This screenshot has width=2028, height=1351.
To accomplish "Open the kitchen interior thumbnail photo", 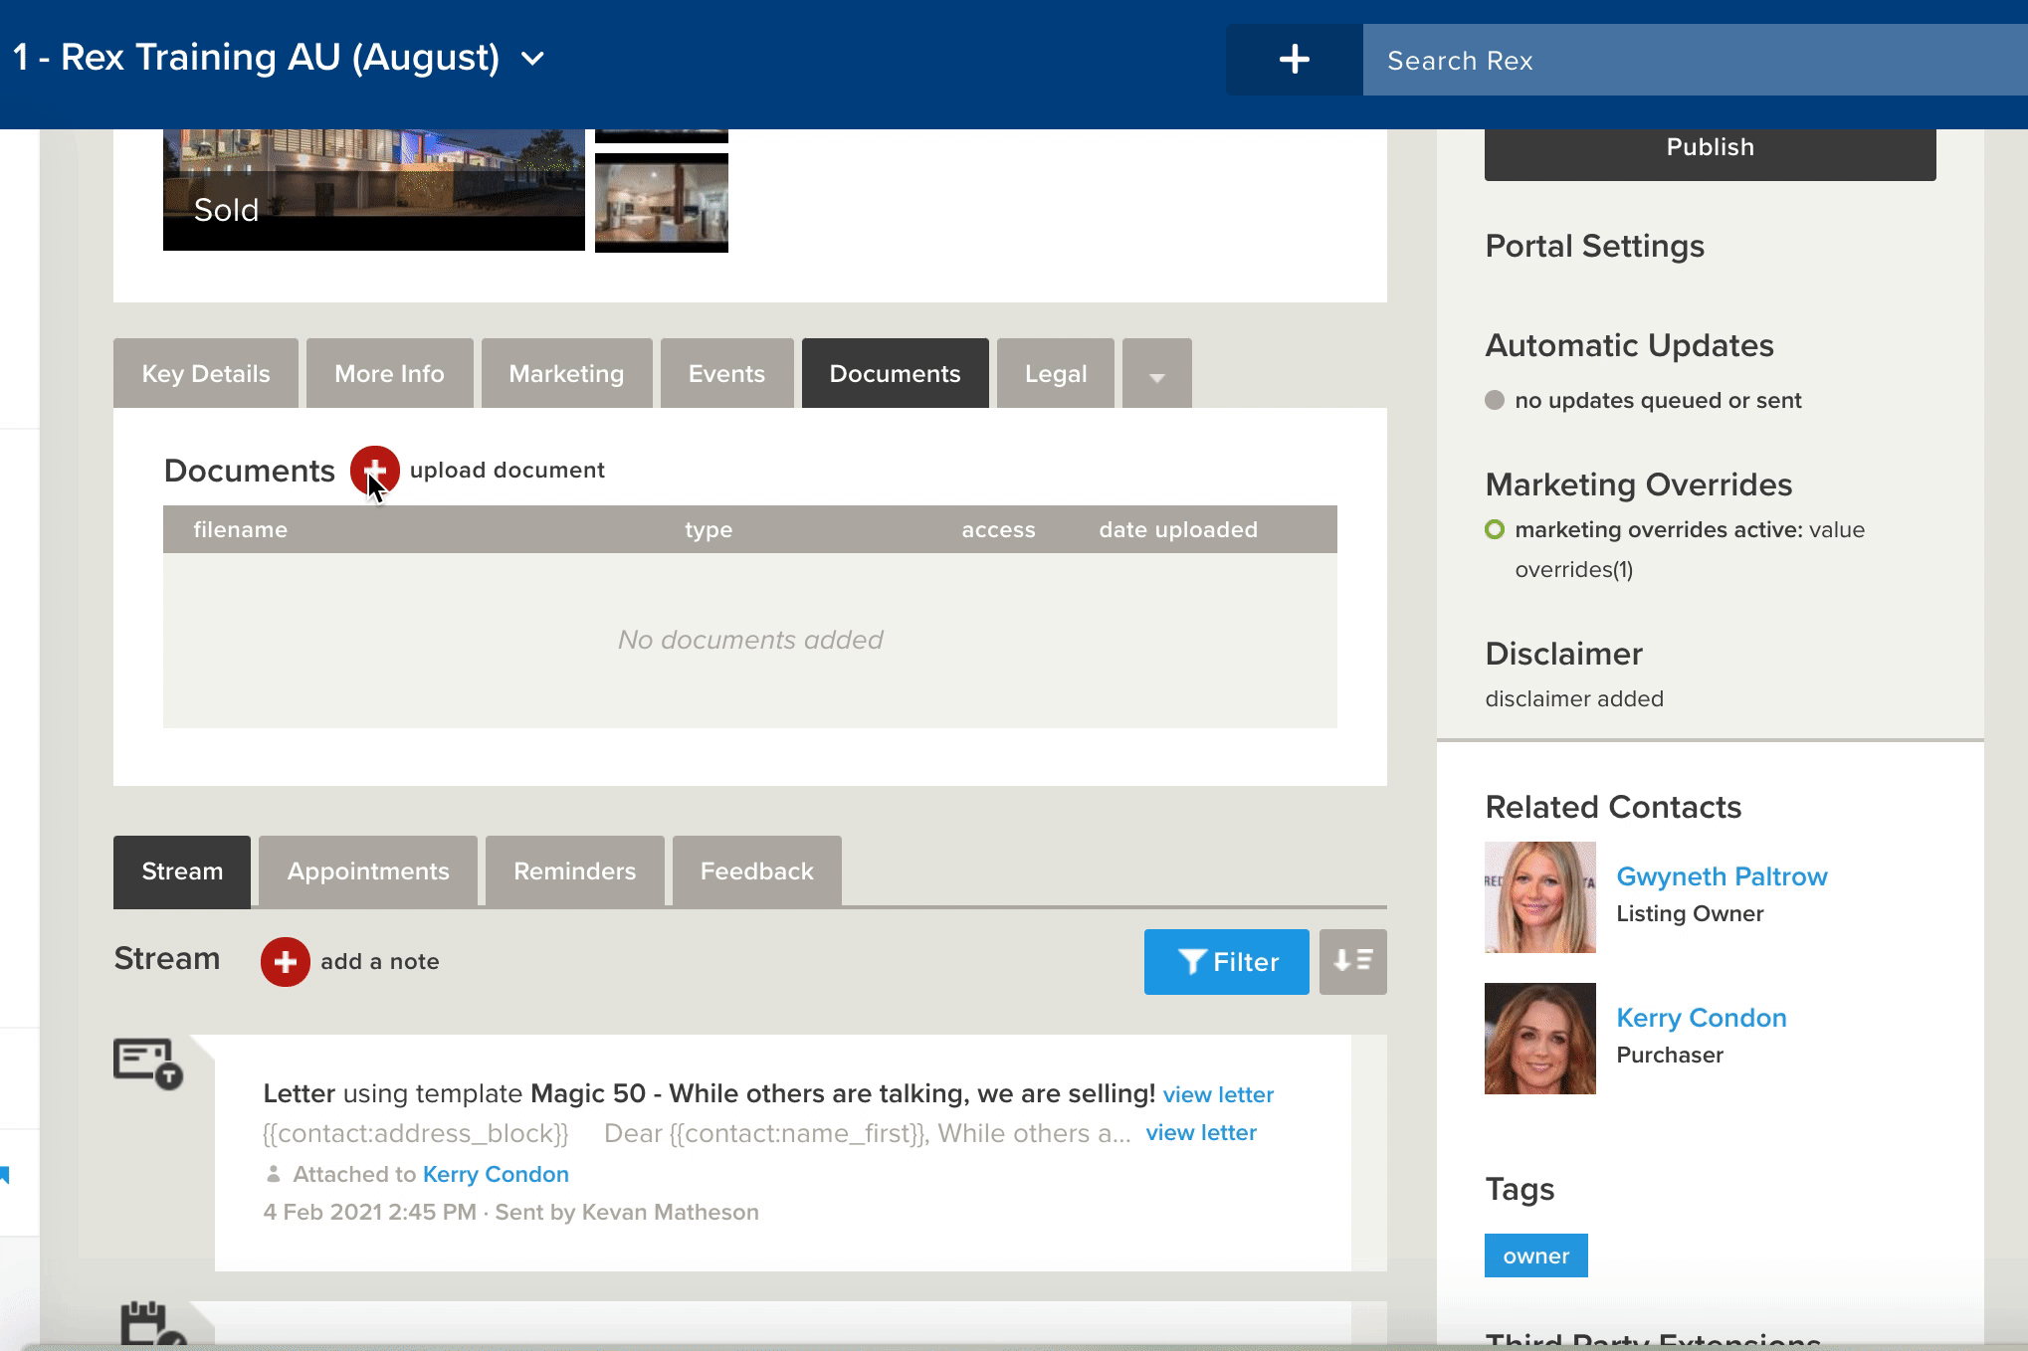I will (662, 203).
